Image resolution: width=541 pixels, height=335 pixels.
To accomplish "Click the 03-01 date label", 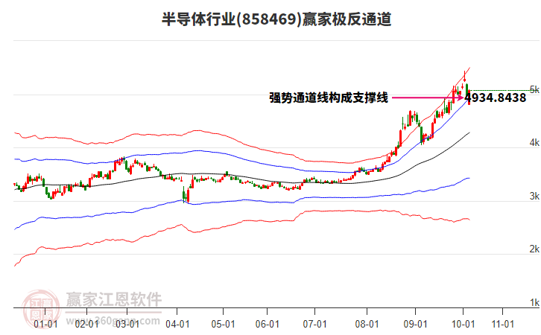I will [x=127, y=325].
